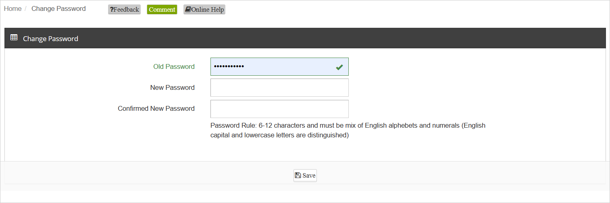The height and width of the screenshot is (203, 610).
Task: Click the Password Rule help text
Action: click(348, 130)
